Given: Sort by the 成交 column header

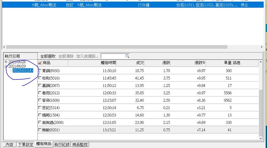Looking at the screenshot, I should click(130, 63).
